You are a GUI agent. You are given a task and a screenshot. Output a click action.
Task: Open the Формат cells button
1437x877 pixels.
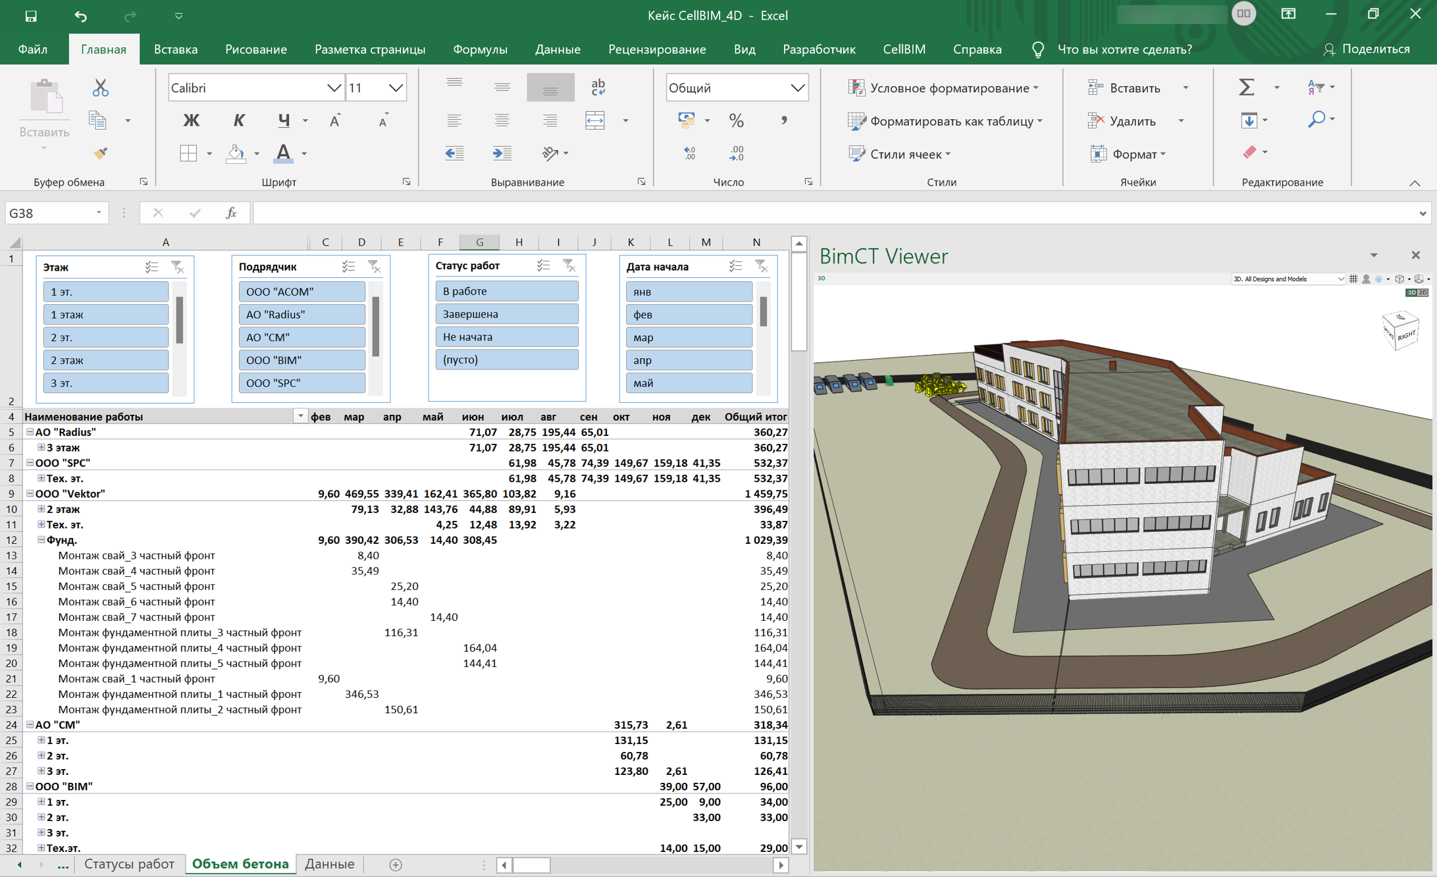tap(1128, 153)
